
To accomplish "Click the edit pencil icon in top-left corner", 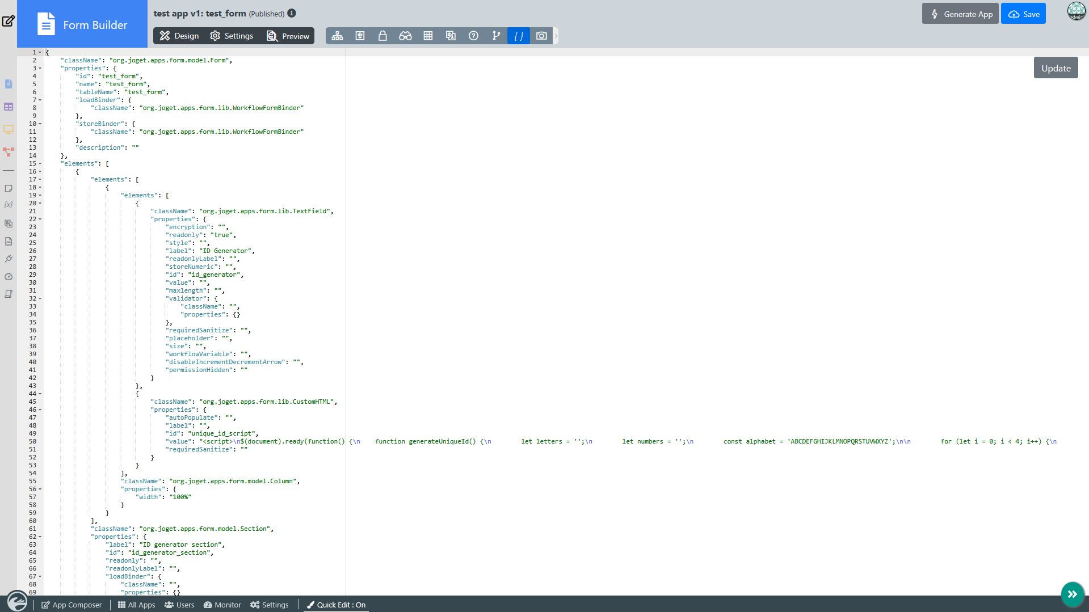I will pos(9,21).
